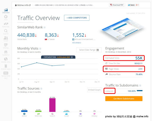Open the Social sidebar section

[x=6, y=39]
